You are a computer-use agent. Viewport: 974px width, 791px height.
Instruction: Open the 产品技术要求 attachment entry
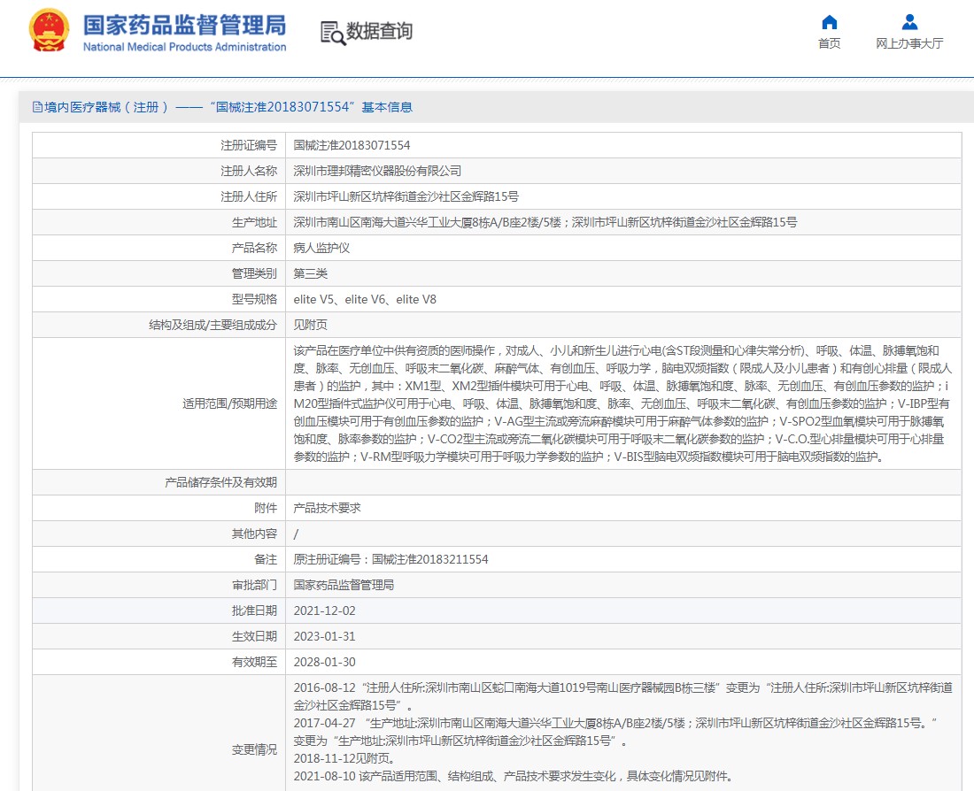click(x=327, y=508)
